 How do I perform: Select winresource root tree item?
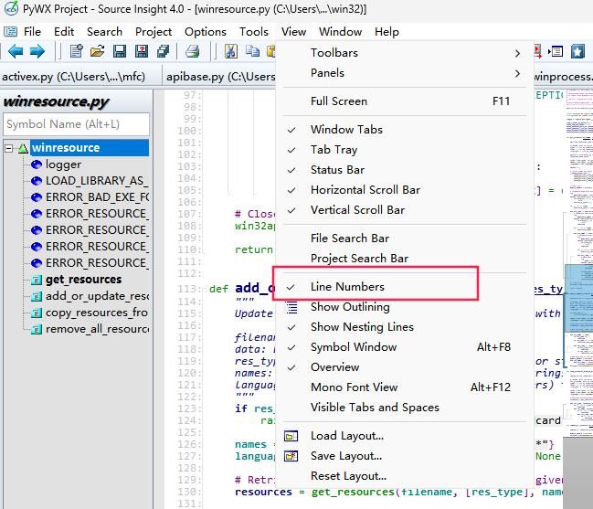[90, 148]
